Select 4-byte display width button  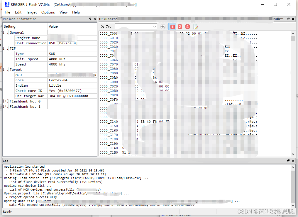[x=187, y=27]
